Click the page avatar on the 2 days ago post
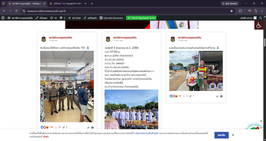Viewport: 266px width, 141px height. 108,39
